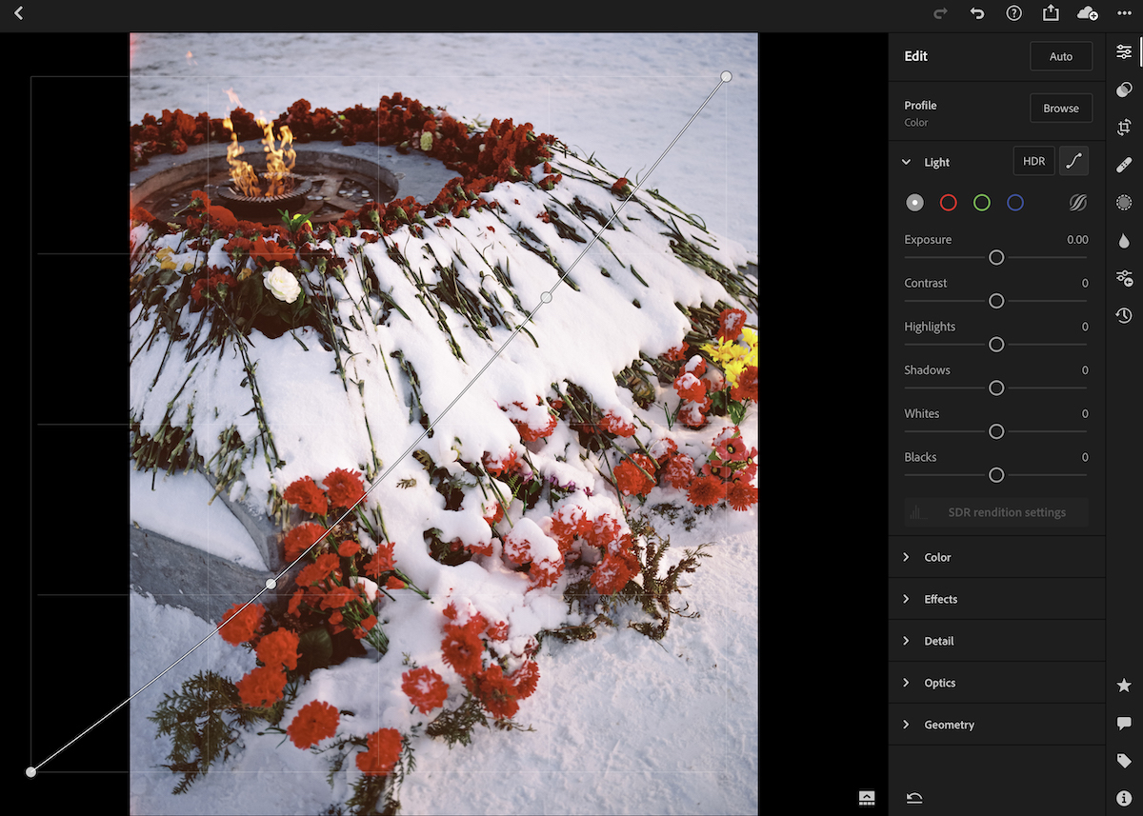Image resolution: width=1143 pixels, height=816 pixels.
Task: Select the blue channel on the tone curve
Action: [x=1014, y=202]
